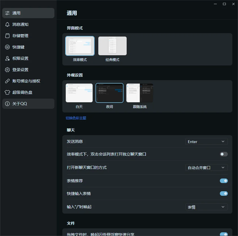Maximize the QQ settings window

(224, 4)
